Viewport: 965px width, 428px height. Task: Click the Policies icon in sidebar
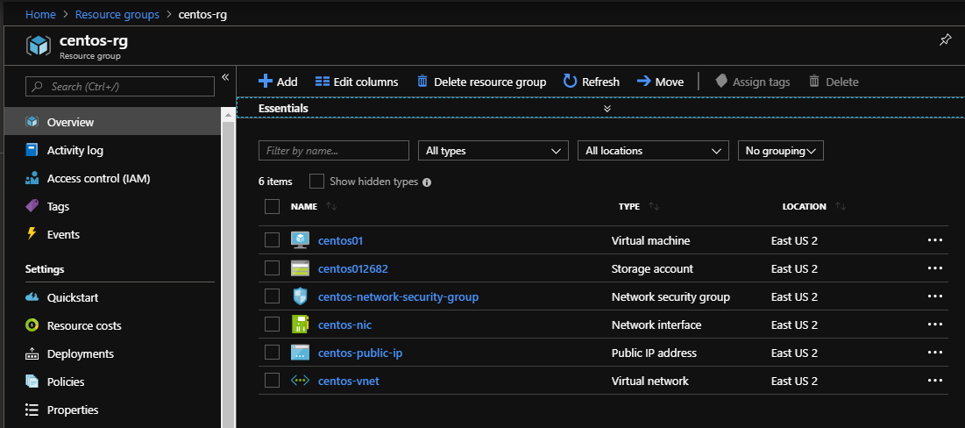32,382
